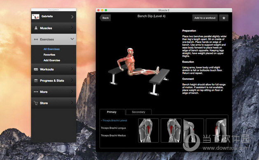Click the Workouts icon
Image resolution: width=259 pixels, height=160 pixels.
click(x=36, y=69)
